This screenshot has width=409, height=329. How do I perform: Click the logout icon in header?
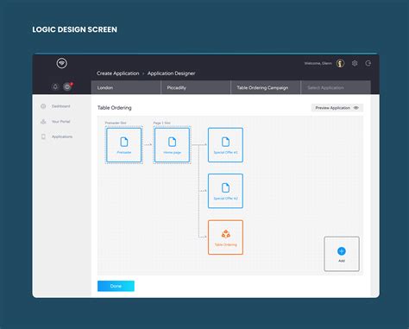point(368,63)
